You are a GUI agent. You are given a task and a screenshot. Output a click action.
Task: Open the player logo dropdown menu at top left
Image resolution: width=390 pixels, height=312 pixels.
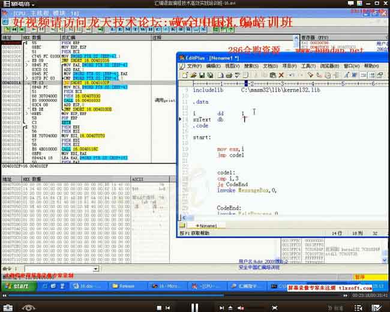point(19,4)
